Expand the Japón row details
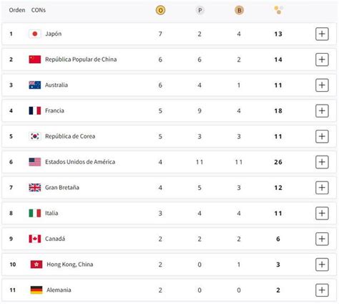 [322, 34]
